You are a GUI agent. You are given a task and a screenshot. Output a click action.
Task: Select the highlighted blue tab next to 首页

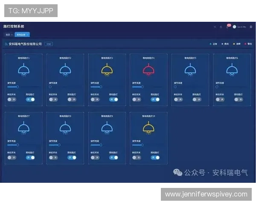(21, 35)
